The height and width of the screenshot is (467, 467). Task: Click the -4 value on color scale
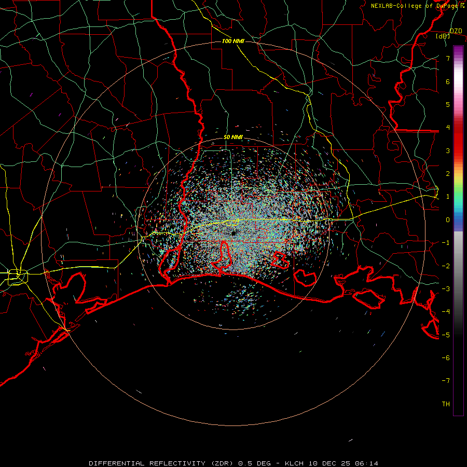tap(446, 311)
